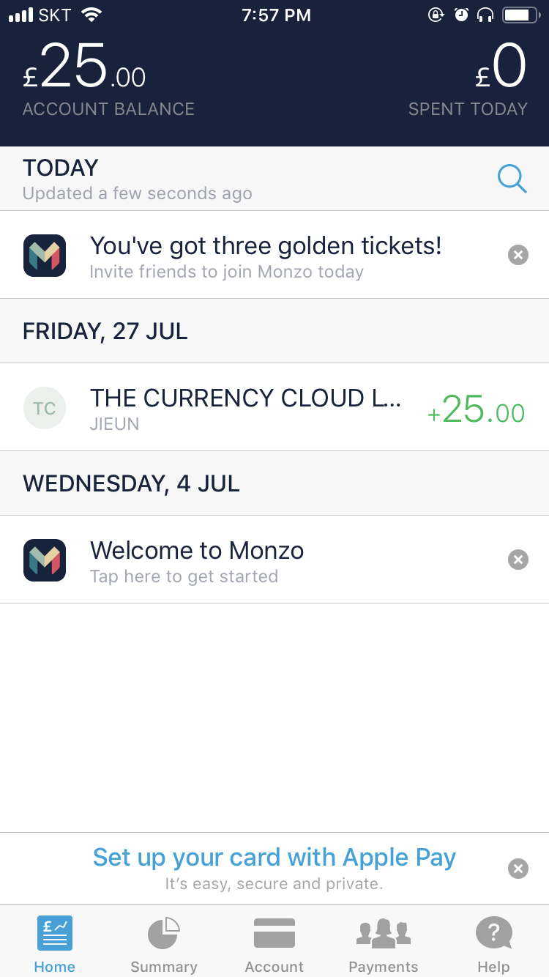Image resolution: width=549 pixels, height=977 pixels.
Task: Switch to the Summary tab
Action: (164, 946)
